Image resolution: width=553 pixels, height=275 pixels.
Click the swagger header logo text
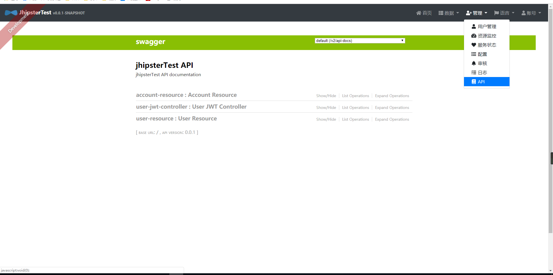tap(150, 42)
